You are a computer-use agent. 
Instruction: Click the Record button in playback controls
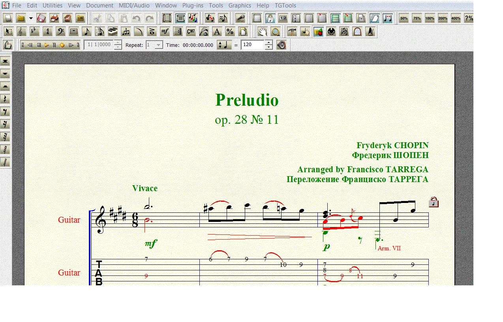pyautogui.click(x=62, y=45)
